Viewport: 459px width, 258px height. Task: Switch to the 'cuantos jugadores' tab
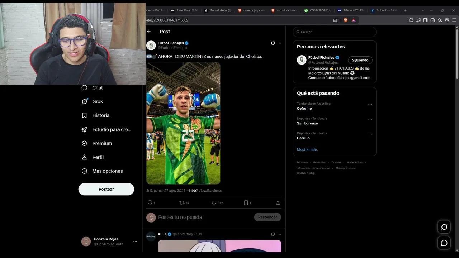pyautogui.click(x=251, y=10)
